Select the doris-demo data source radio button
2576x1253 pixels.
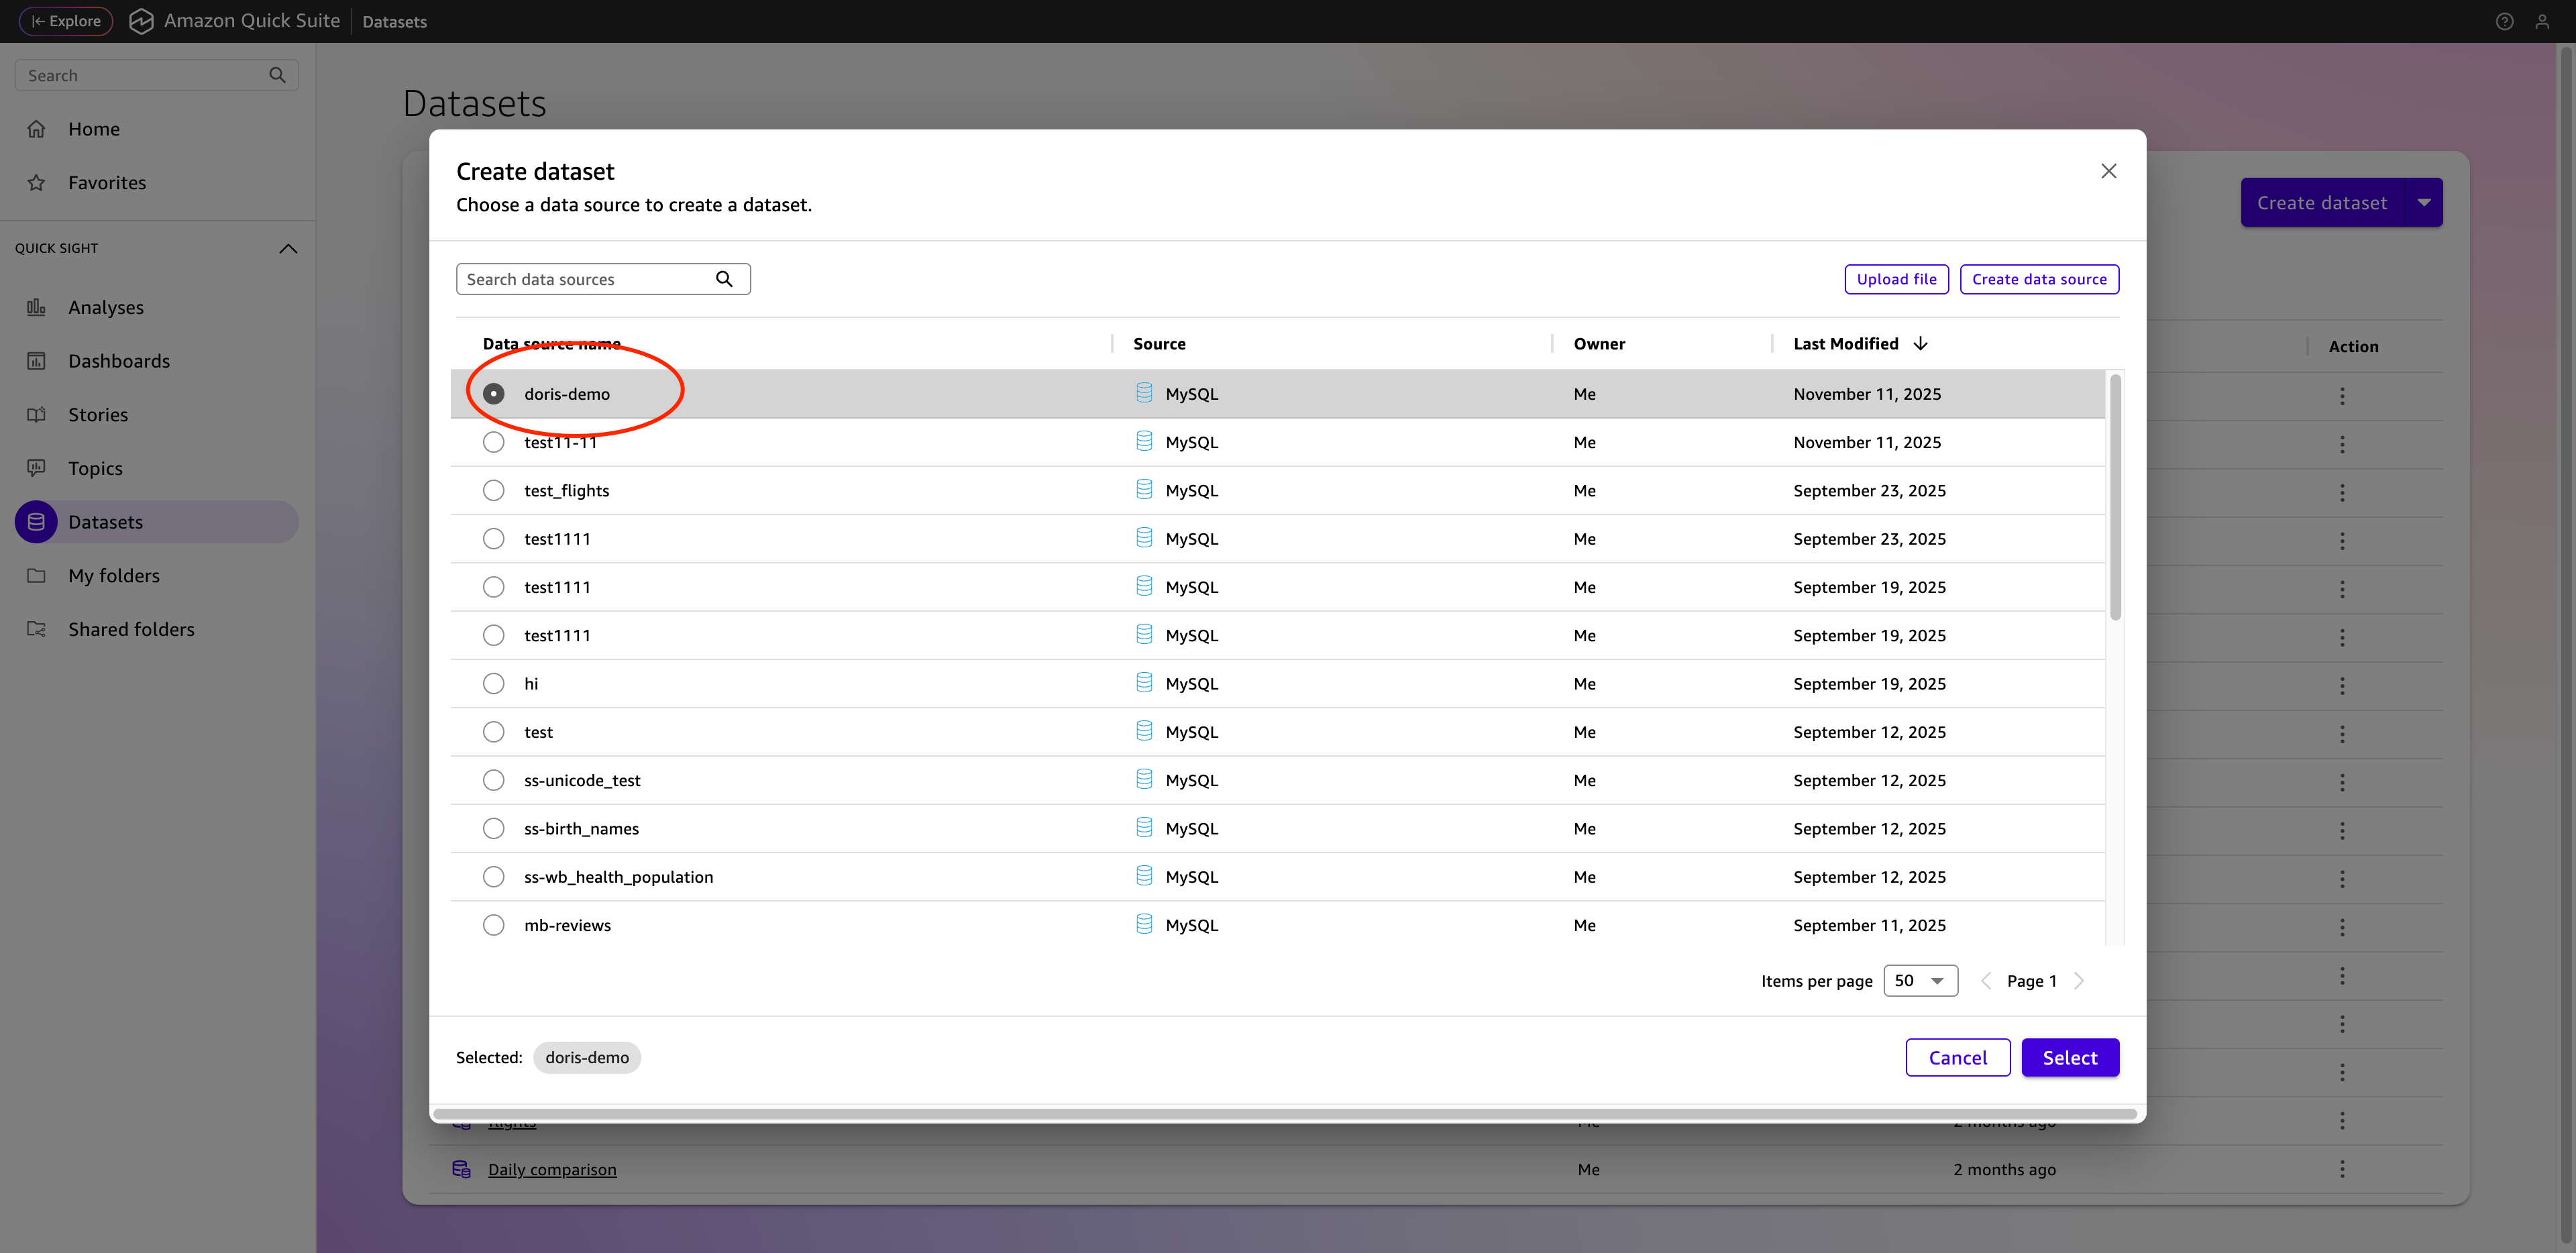coord(493,393)
